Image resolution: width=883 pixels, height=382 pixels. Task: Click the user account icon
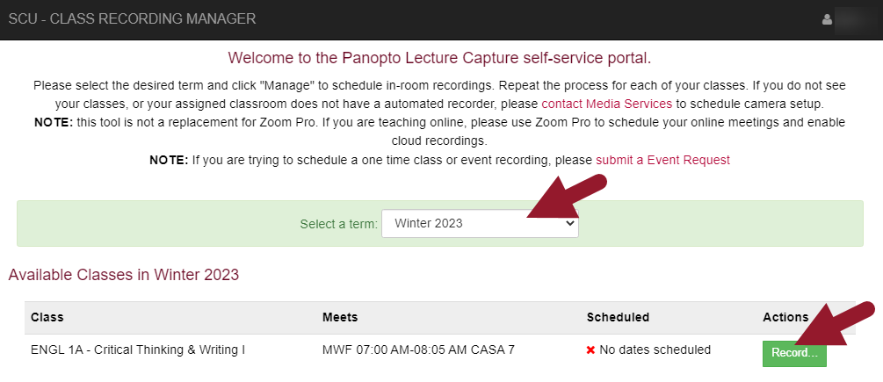click(827, 19)
